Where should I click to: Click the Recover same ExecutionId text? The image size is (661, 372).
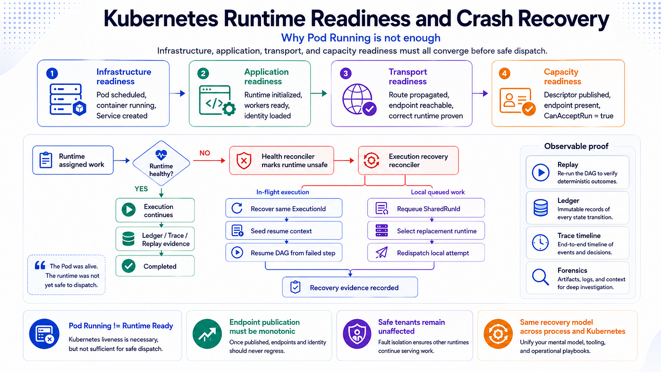tap(288, 209)
